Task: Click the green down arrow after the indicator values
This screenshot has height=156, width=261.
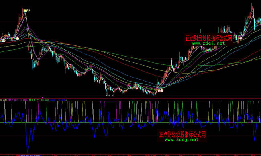Action: click(66, 100)
